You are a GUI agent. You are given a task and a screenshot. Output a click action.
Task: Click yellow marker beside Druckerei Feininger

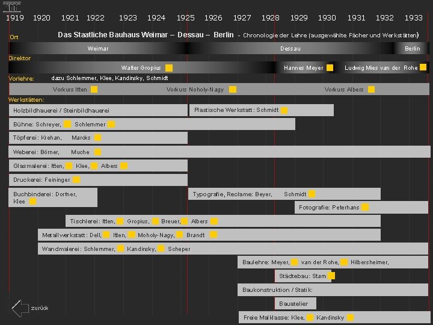point(76,179)
